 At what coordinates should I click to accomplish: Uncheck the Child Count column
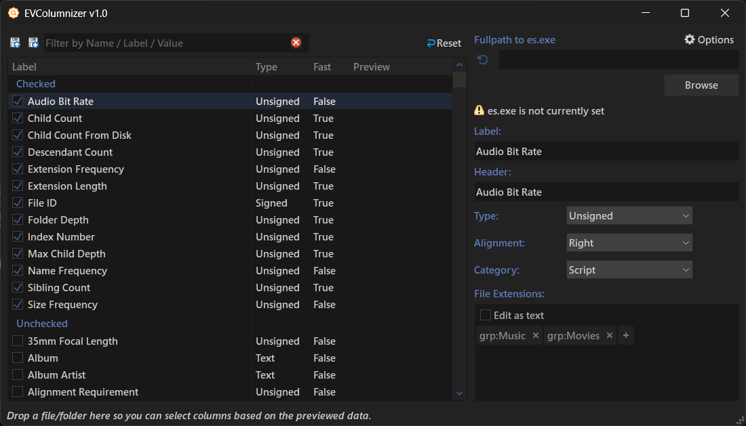(18, 118)
